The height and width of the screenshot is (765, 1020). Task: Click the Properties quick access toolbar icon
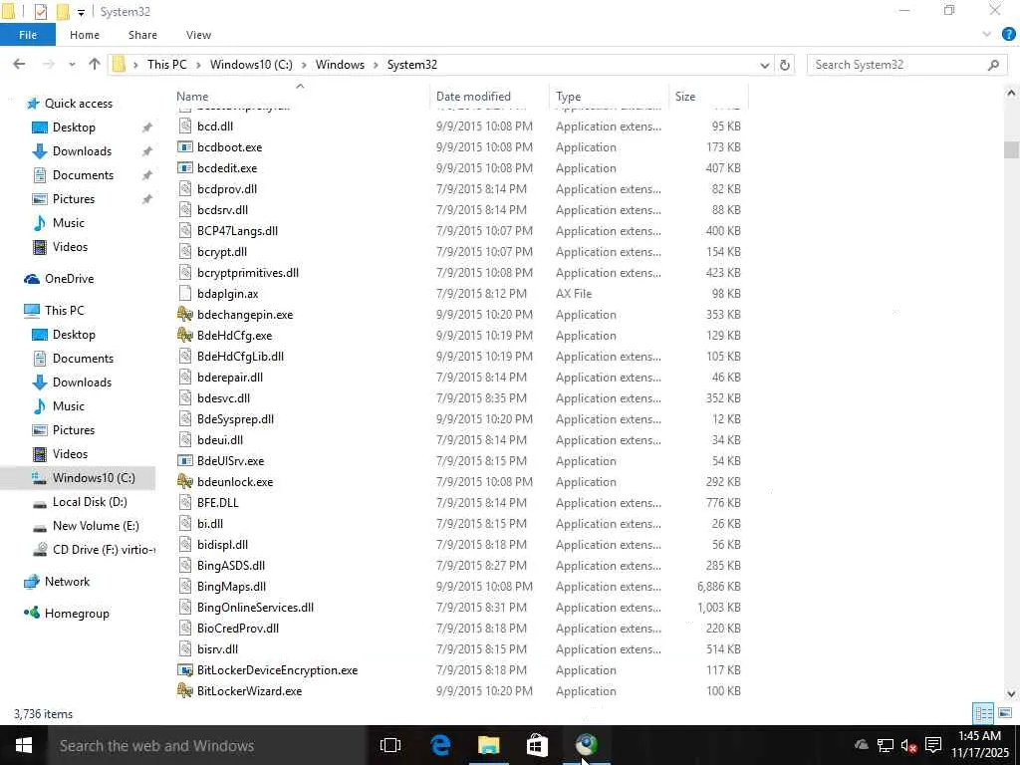point(40,12)
